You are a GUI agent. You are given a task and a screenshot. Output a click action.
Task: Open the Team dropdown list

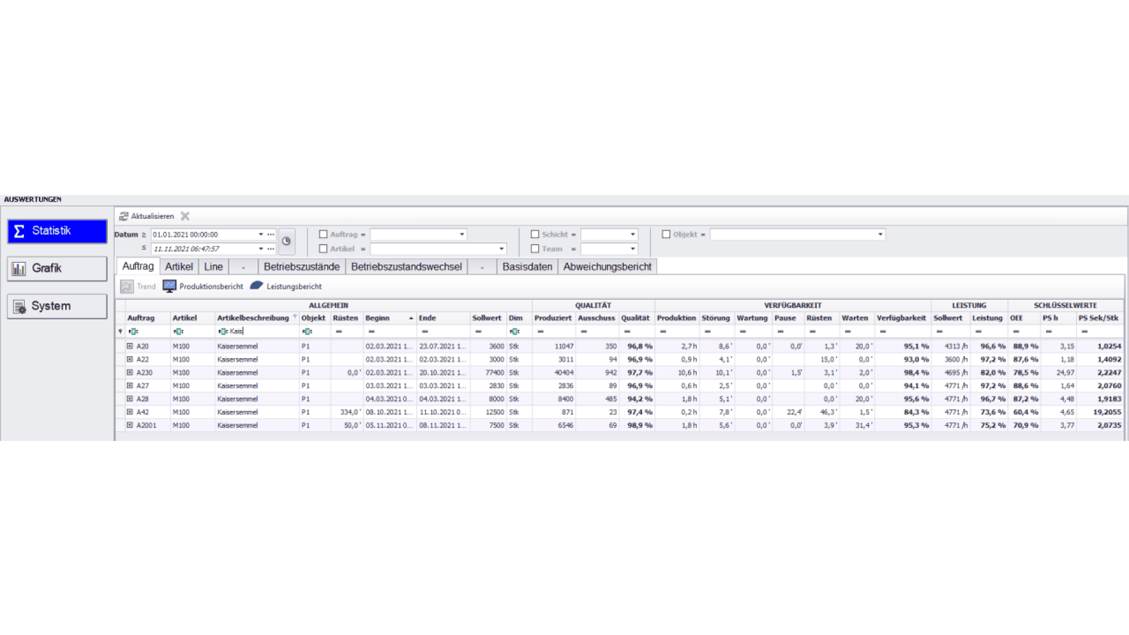coord(634,249)
